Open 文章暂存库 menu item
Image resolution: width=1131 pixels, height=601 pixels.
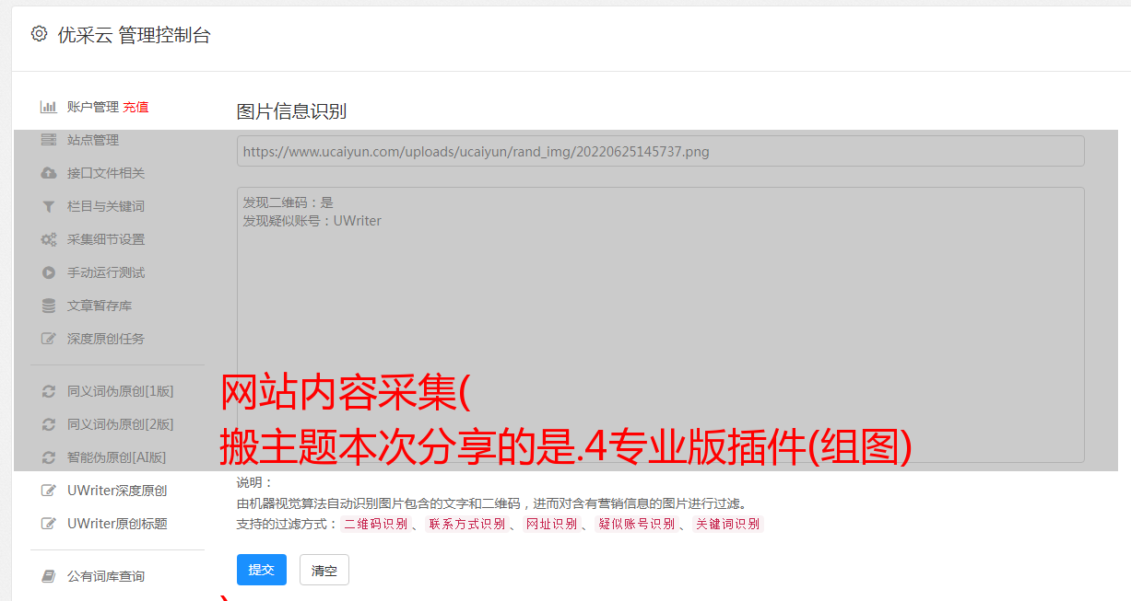coord(100,306)
